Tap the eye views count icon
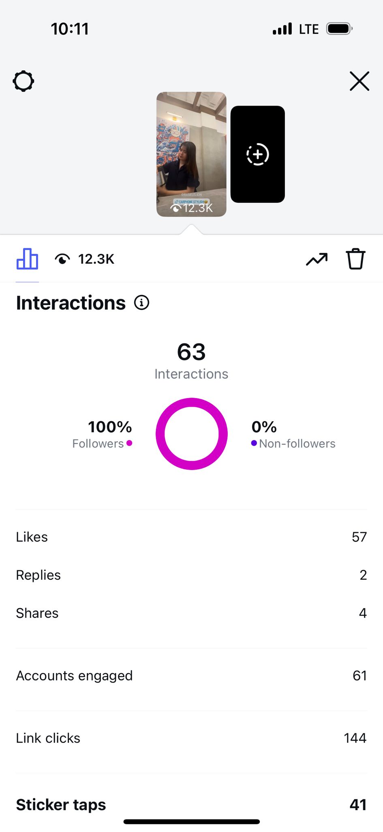Image resolution: width=383 pixels, height=832 pixels. (62, 259)
